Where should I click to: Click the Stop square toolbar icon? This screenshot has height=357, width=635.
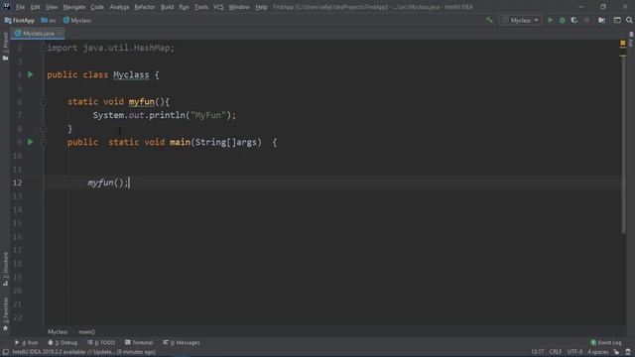tap(586, 20)
